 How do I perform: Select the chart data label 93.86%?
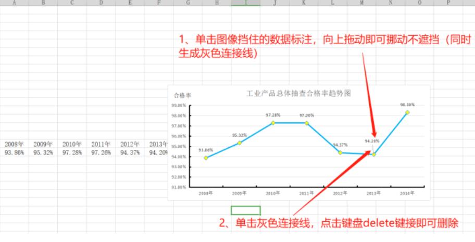[206, 150]
